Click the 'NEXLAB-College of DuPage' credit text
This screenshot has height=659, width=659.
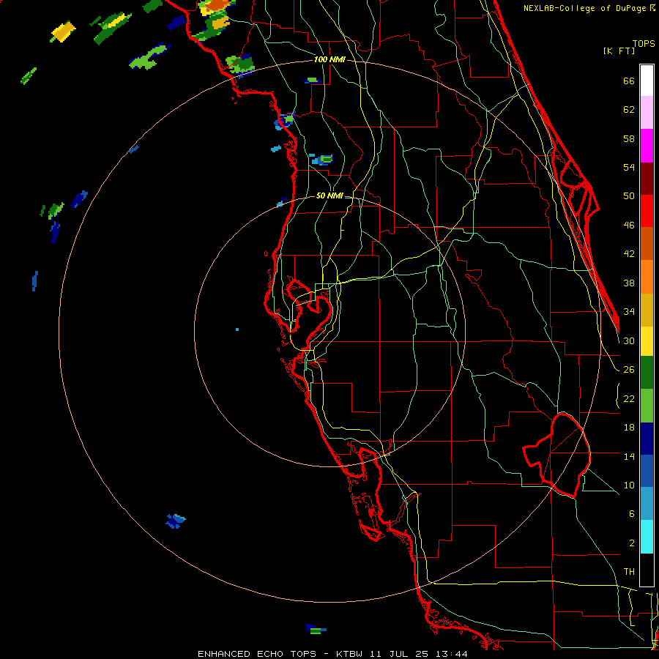[x=584, y=8]
